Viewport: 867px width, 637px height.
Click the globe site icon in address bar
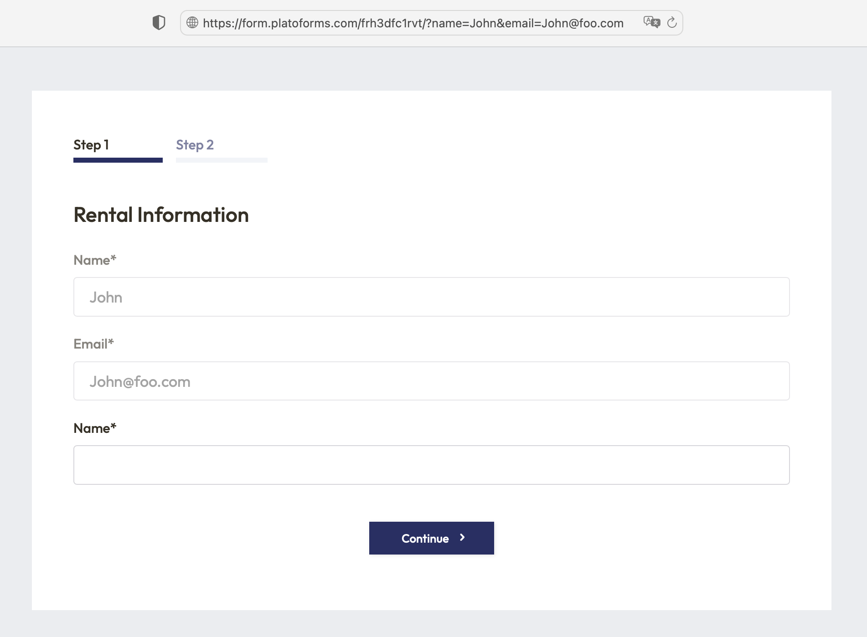pyautogui.click(x=192, y=23)
